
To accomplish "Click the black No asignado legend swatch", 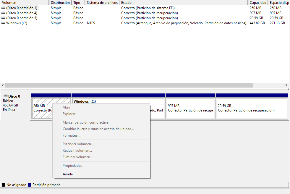I will [4, 185].
